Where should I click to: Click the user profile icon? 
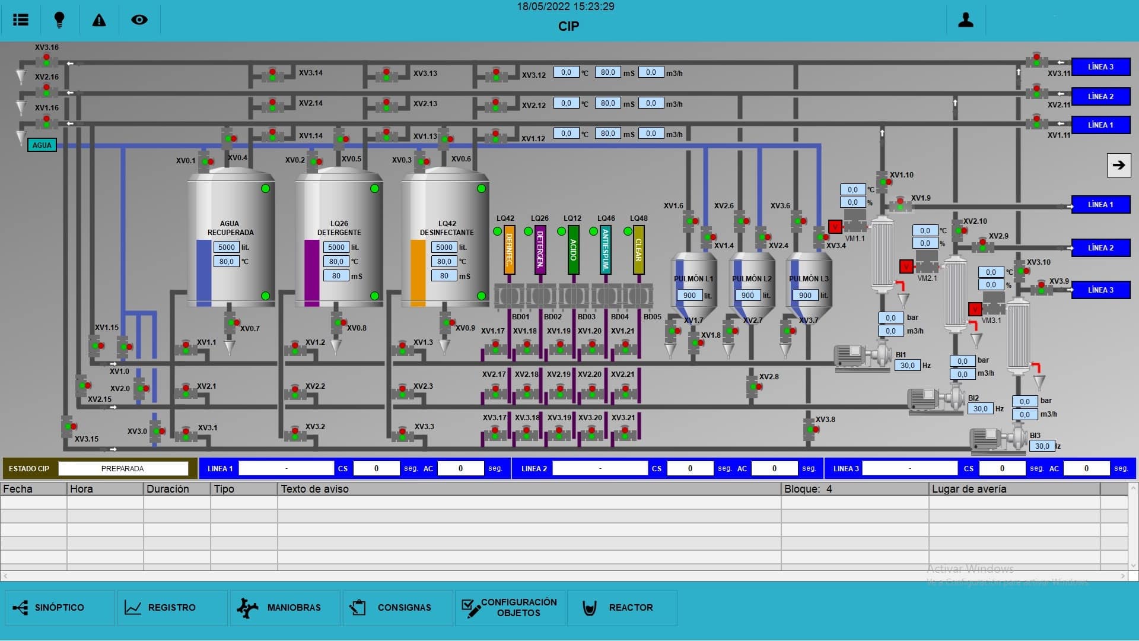[966, 20]
